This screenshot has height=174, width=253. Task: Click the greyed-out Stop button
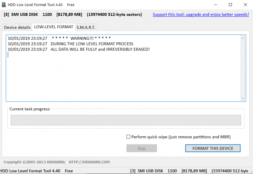pos(141,148)
